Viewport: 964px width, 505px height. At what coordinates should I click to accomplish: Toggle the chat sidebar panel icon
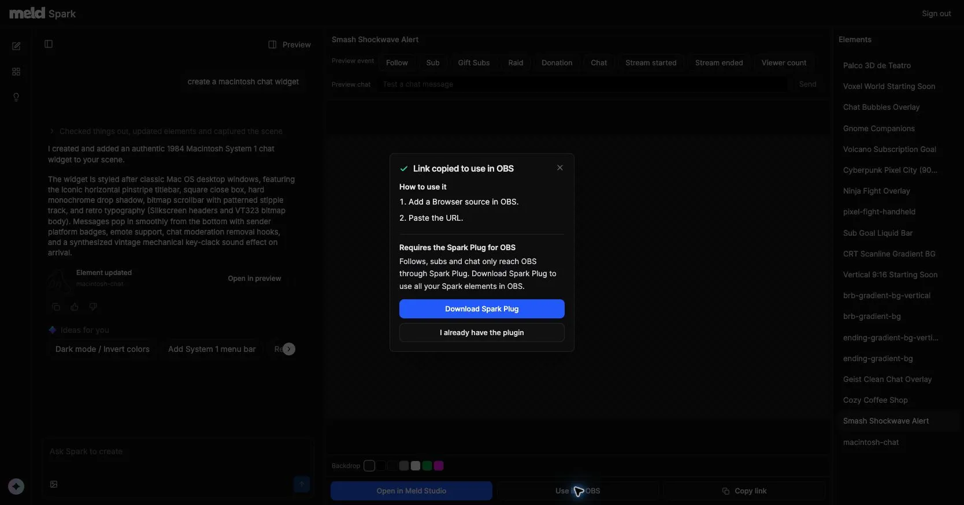(49, 44)
